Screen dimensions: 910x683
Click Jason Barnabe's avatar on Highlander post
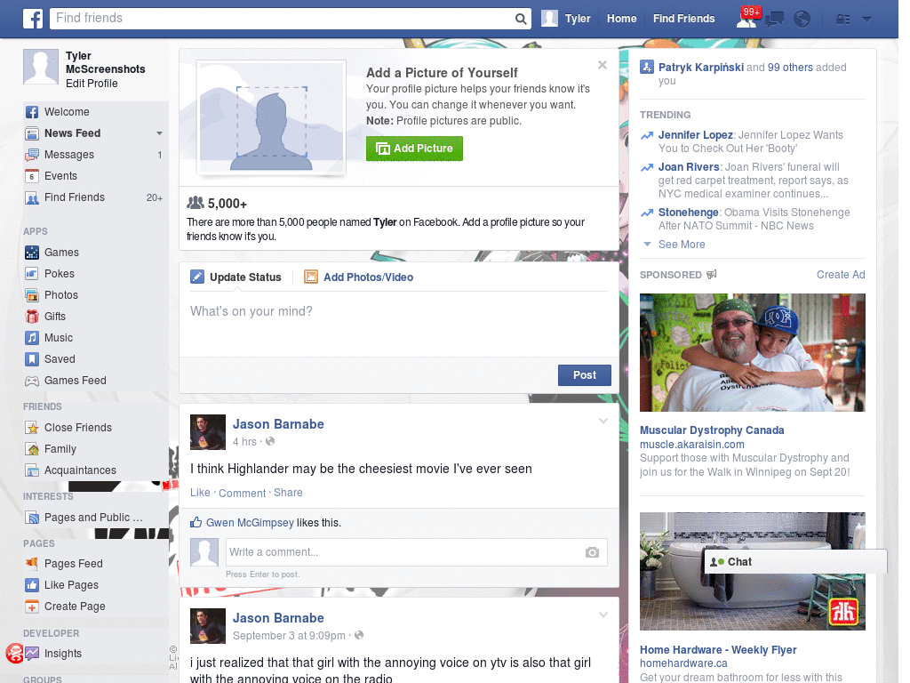click(208, 432)
